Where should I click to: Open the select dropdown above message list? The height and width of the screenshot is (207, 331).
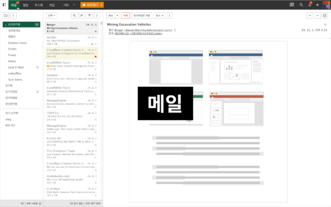pos(52,15)
